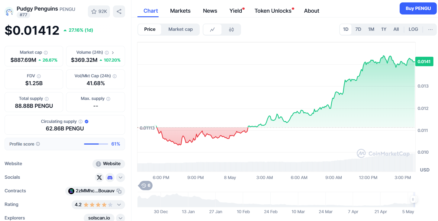Open the solscan.io explorer link
Screen dimensions: 438x221
(x=99, y=218)
